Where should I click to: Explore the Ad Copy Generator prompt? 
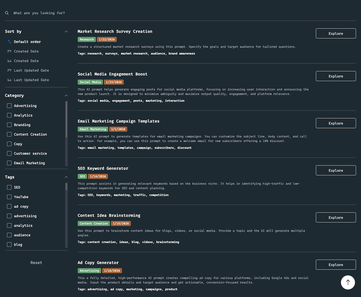[x=336, y=265]
